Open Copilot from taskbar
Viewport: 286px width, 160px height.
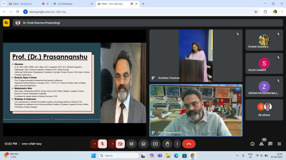pos(151,156)
